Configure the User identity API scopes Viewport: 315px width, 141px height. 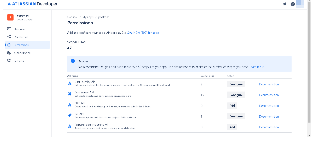[236, 84]
